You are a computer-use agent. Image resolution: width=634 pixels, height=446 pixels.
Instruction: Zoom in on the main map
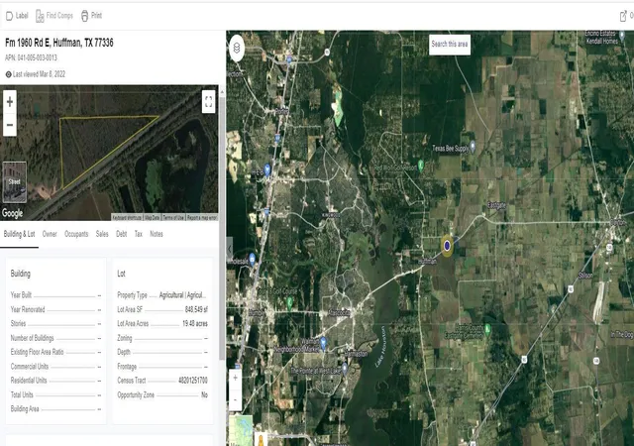[x=236, y=378]
